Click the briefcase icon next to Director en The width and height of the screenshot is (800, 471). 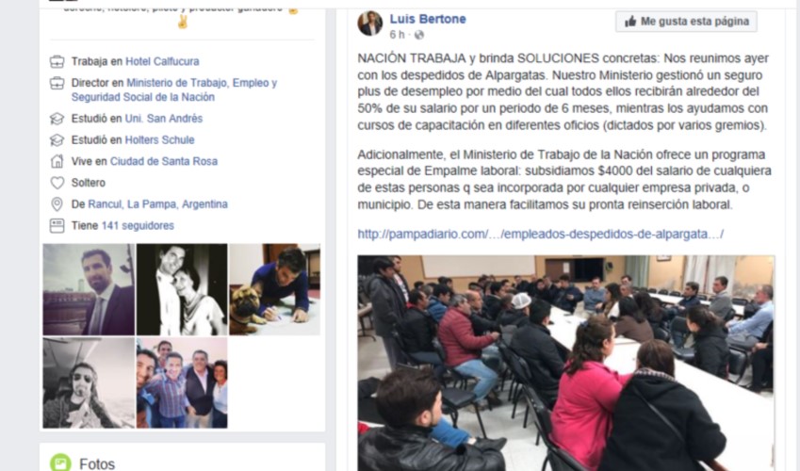(x=57, y=83)
